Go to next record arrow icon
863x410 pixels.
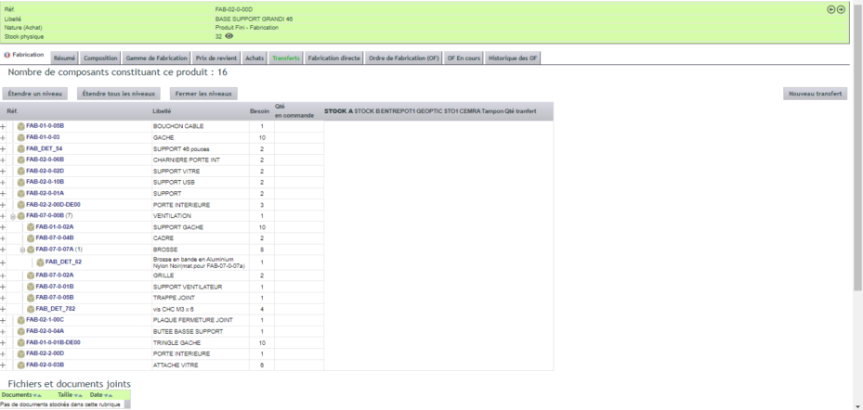[841, 9]
